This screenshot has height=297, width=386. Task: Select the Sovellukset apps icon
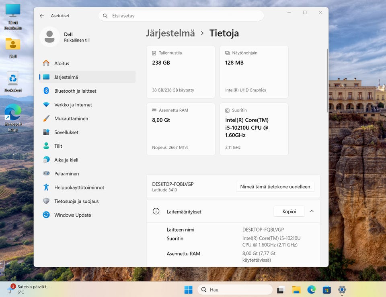(x=46, y=132)
